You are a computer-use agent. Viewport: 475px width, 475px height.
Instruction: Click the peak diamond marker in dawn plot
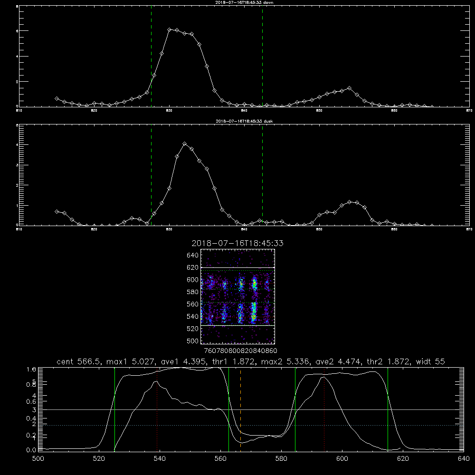170,29
